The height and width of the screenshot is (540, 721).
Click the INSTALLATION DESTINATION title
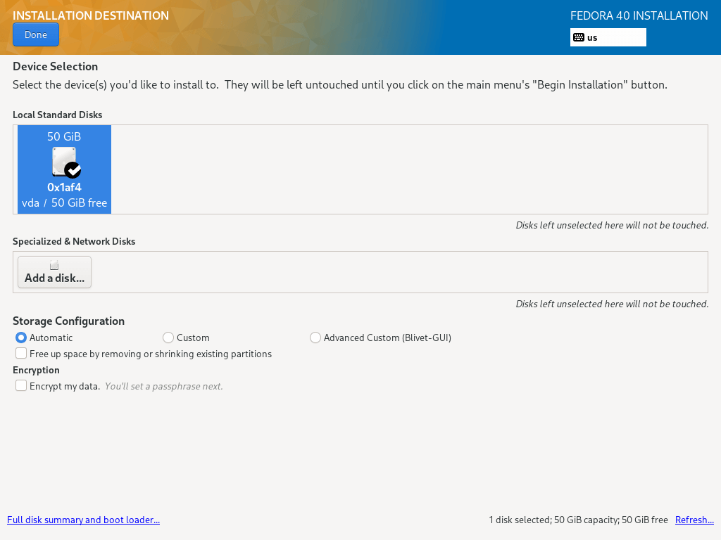[x=91, y=15]
